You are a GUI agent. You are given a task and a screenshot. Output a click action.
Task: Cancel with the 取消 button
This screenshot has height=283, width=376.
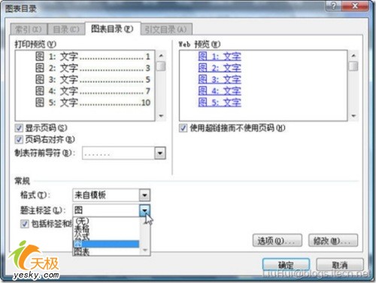point(340,265)
